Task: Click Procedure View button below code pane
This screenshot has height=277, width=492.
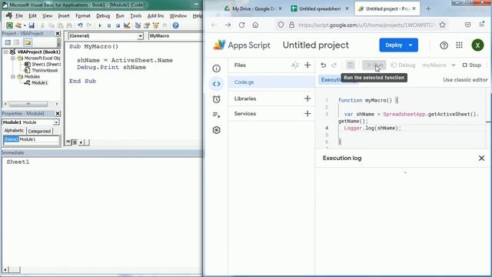Action: (68, 142)
